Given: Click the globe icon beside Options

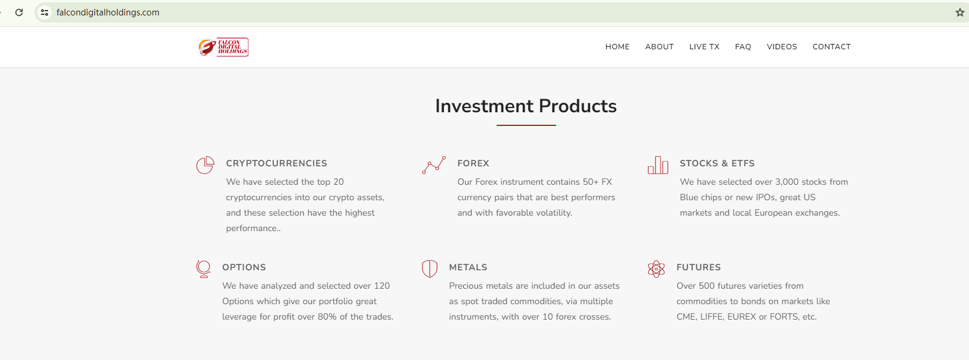Looking at the screenshot, I should tap(203, 269).
